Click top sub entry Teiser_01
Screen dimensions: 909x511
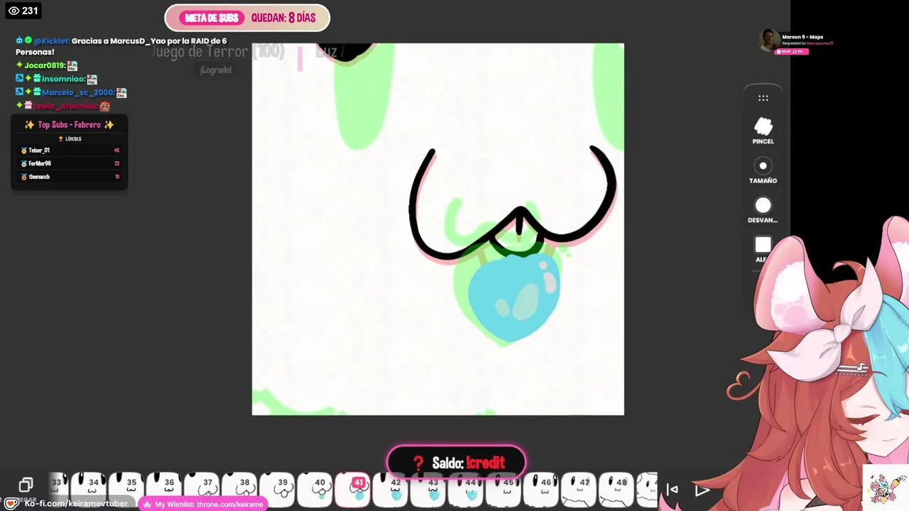click(70, 150)
